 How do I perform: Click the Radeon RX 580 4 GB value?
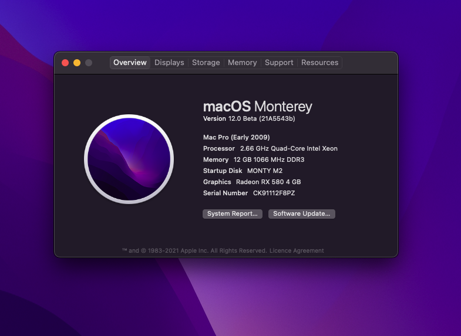pos(268,182)
